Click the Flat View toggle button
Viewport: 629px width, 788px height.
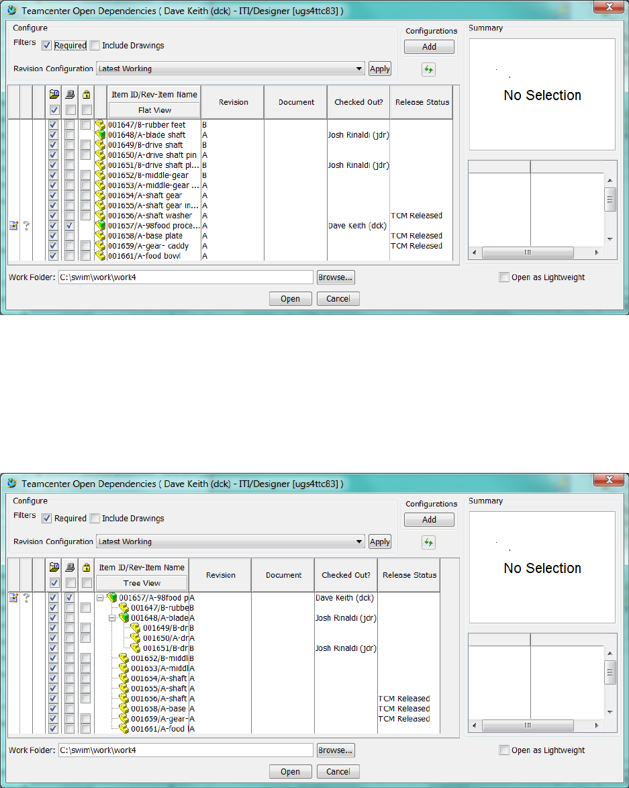tap(154, 110)
